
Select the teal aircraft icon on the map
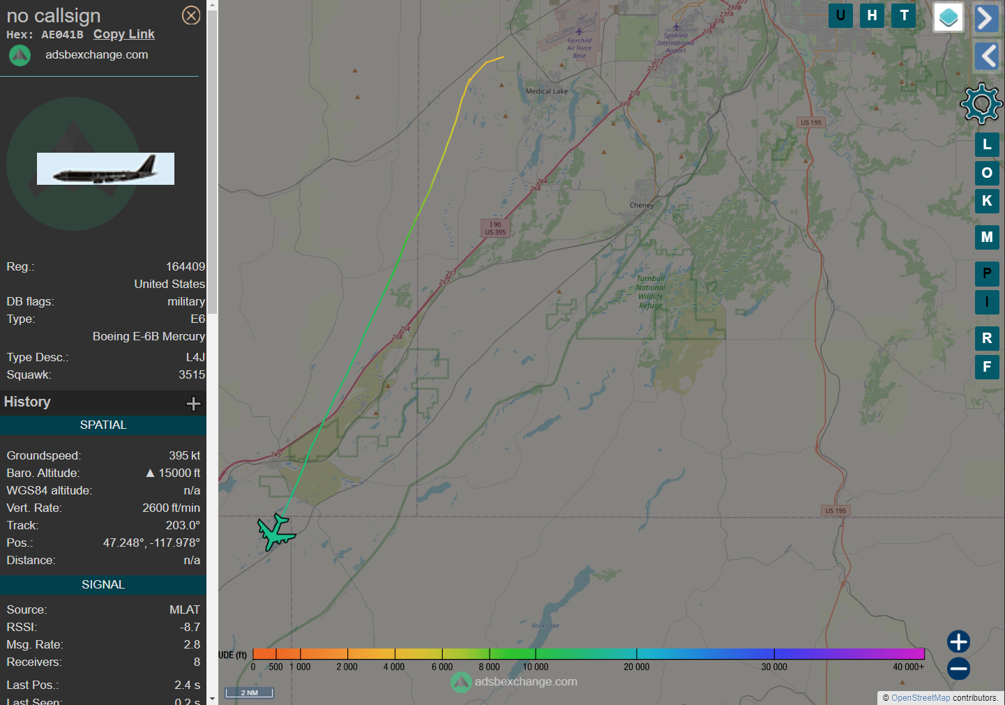[276, 533]
